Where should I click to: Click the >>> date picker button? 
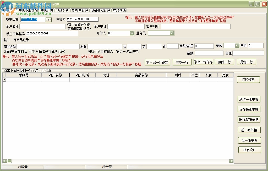[x=48, y=20]
